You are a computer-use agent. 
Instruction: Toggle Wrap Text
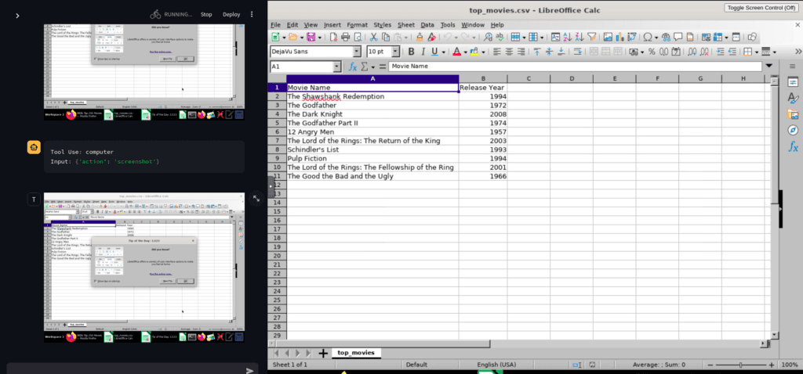[578, 52]
